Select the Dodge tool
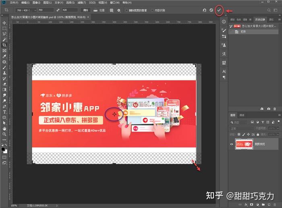This screenshot has height=208, width=282. point(4,101)
